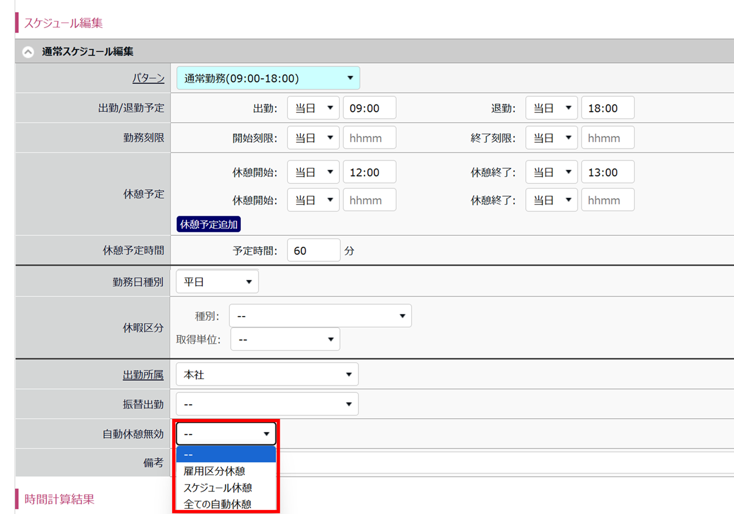The width and height of the screenshot is (734, 514).
Task: Click the スケジュール編集 heading
Action: pyautogui.click(x=63, y=24)
